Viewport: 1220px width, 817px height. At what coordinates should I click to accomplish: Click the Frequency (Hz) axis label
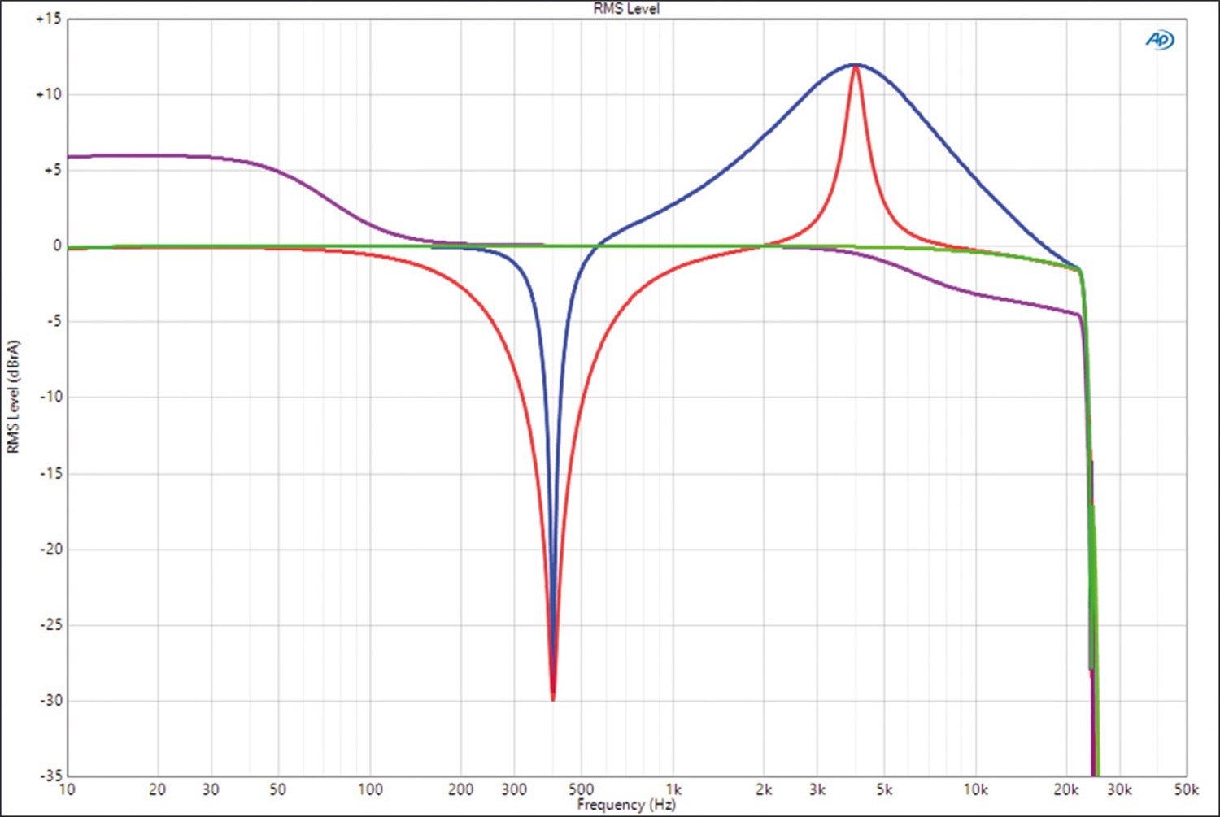(x=625, y=805)
